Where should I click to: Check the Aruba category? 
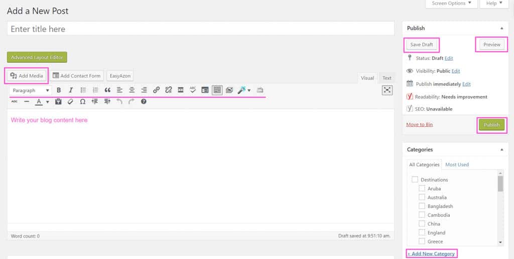[x=422, y=188]
